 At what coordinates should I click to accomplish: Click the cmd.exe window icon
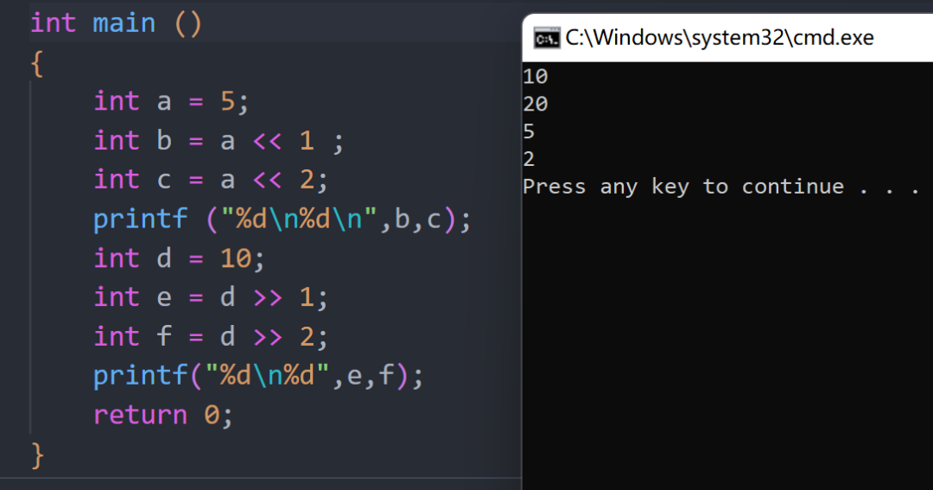tap(546, 38)
